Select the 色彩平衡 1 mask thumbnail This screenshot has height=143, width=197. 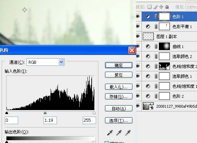point(164,26)
